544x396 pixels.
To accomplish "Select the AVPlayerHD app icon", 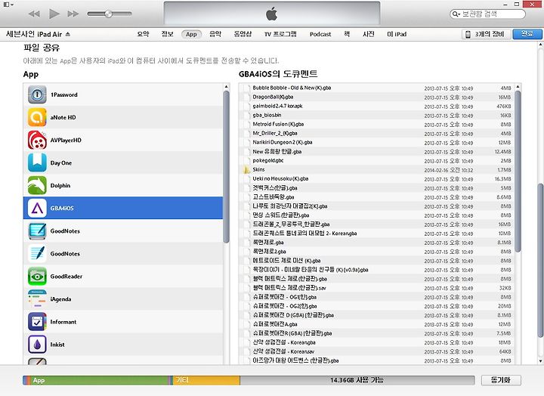I will [x=37, y=140].
